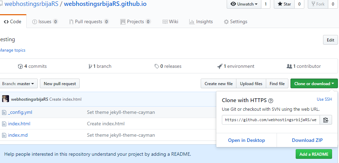Click Open in Desktop
339x163 pixels.
coord(246,140)
